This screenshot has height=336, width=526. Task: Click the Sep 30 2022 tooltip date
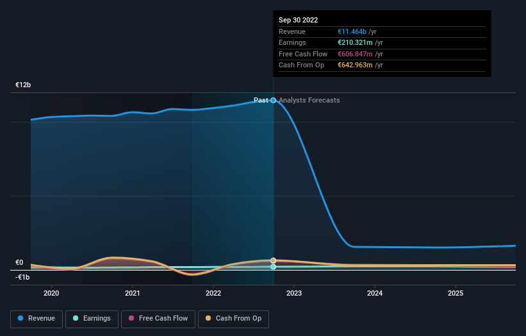pyautogui.click(x=298, y=20)
